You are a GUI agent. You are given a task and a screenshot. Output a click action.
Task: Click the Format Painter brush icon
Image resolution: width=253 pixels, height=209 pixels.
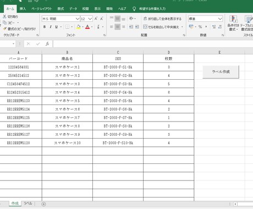coord(5,29)
